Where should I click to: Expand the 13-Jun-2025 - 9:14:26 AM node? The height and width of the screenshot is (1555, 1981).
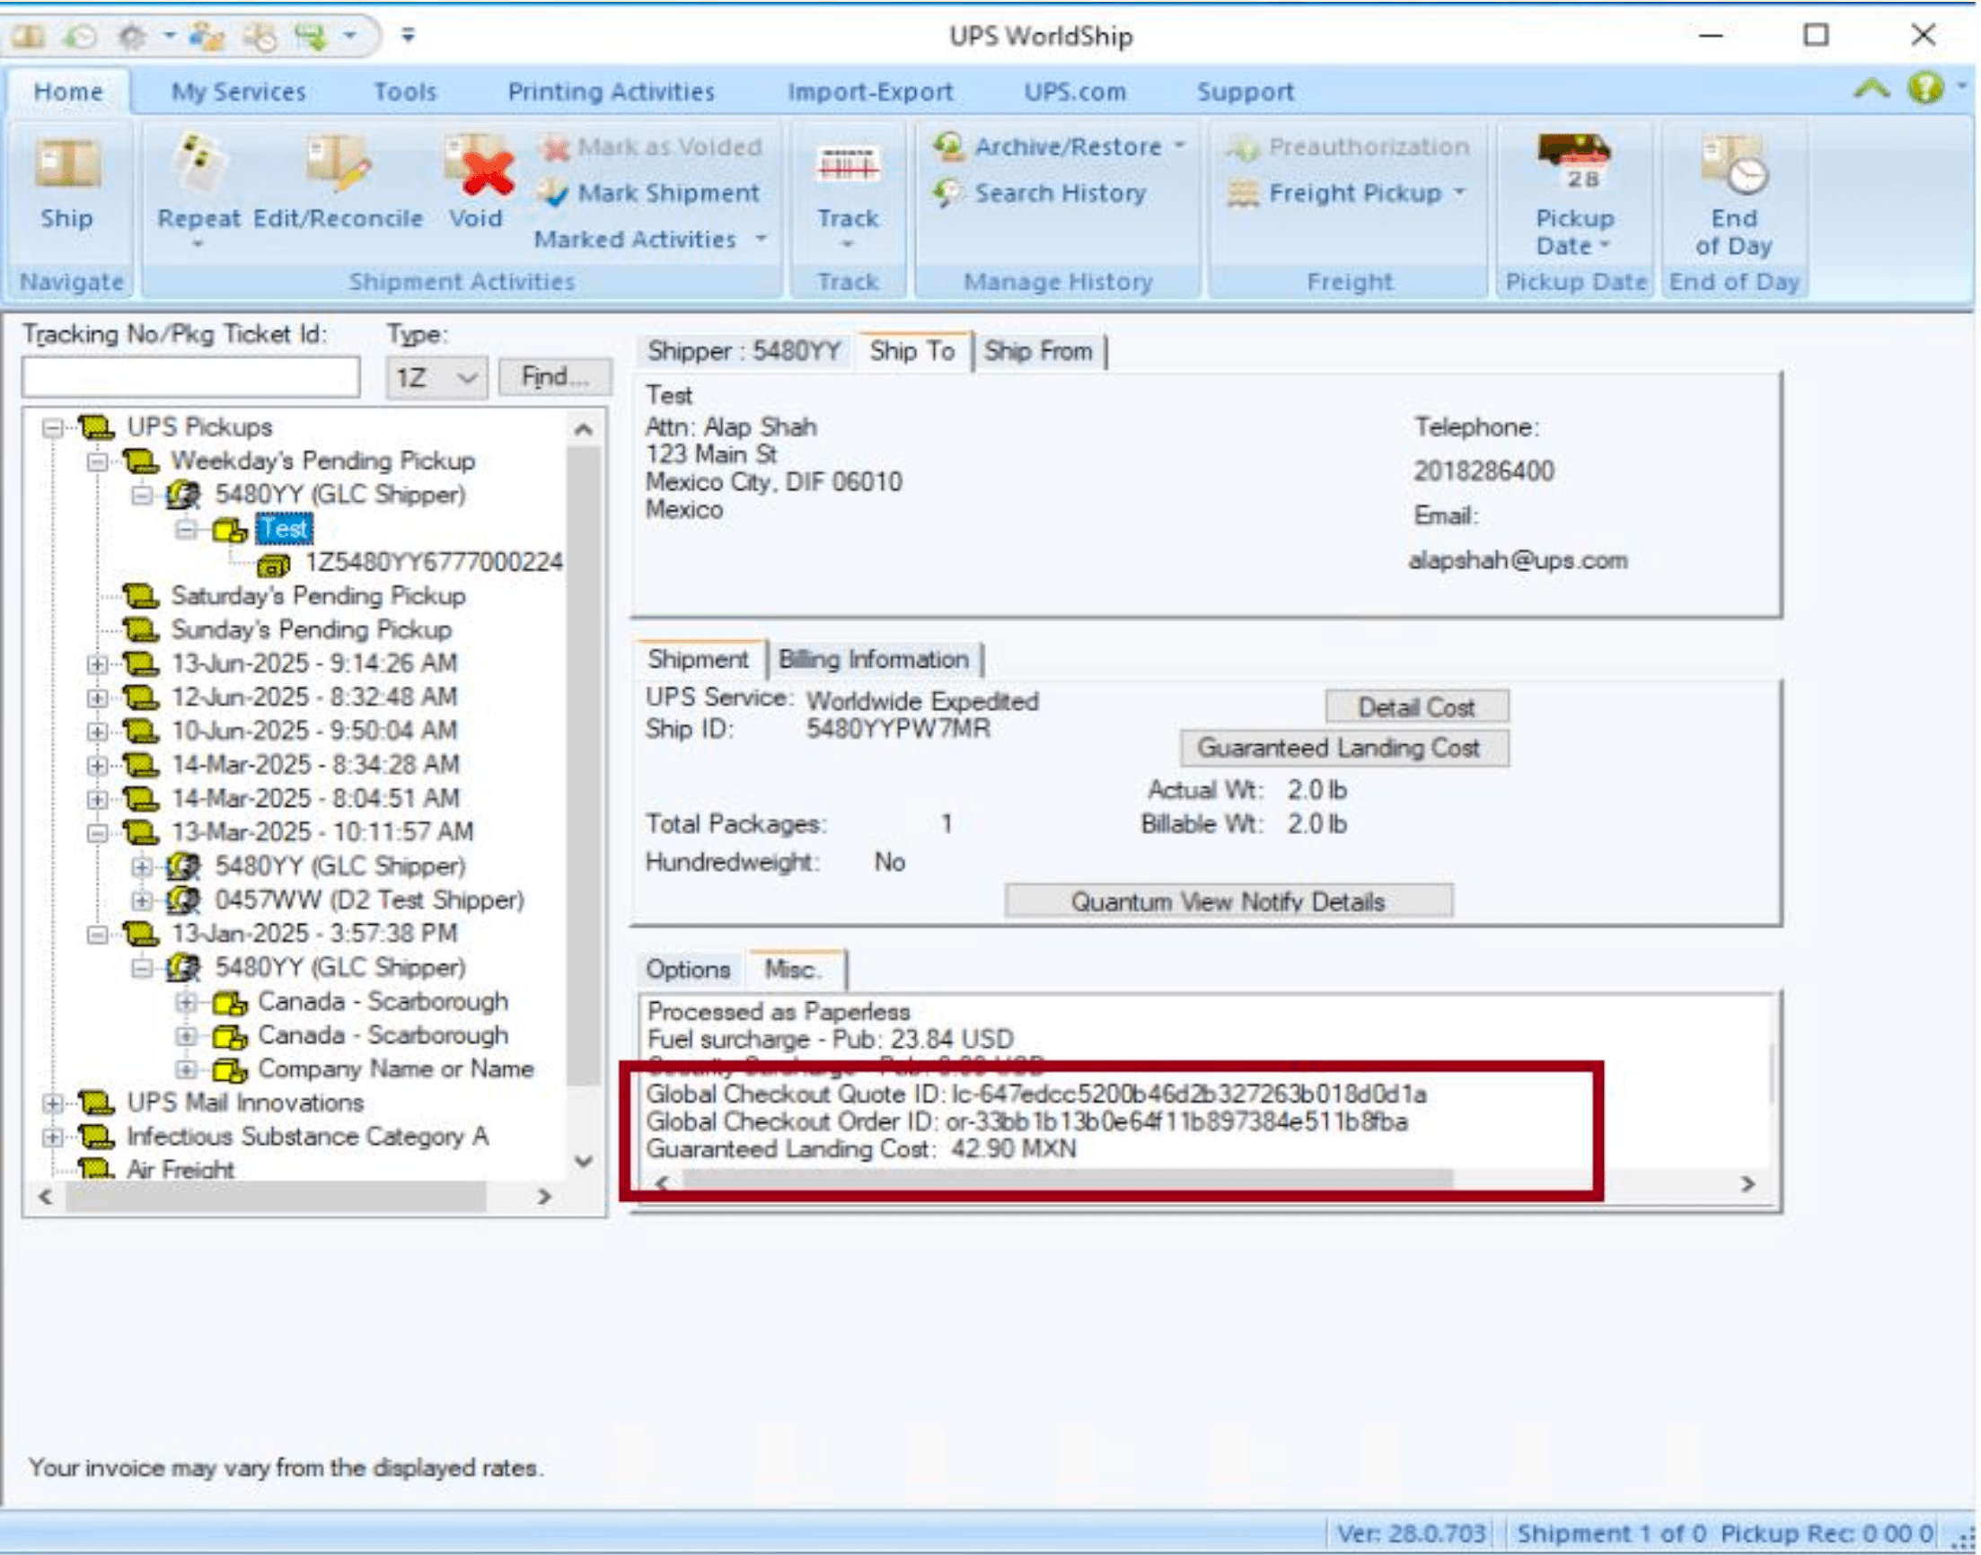(97, 663)
